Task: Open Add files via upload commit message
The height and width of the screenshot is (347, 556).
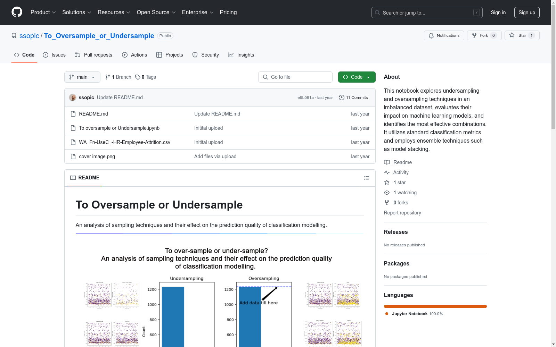Action: (215, 156)
